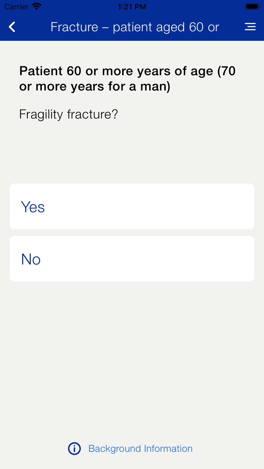
Task: Answer Yes by tapping its white card
Action: (x=132, y=207)
